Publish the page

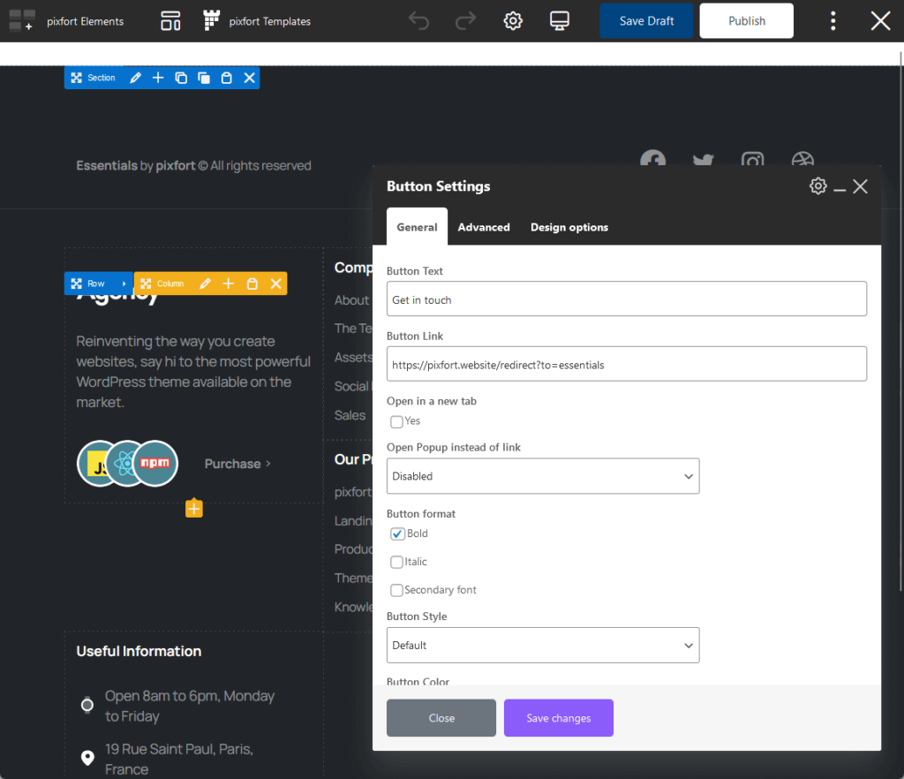coord(746,20)
